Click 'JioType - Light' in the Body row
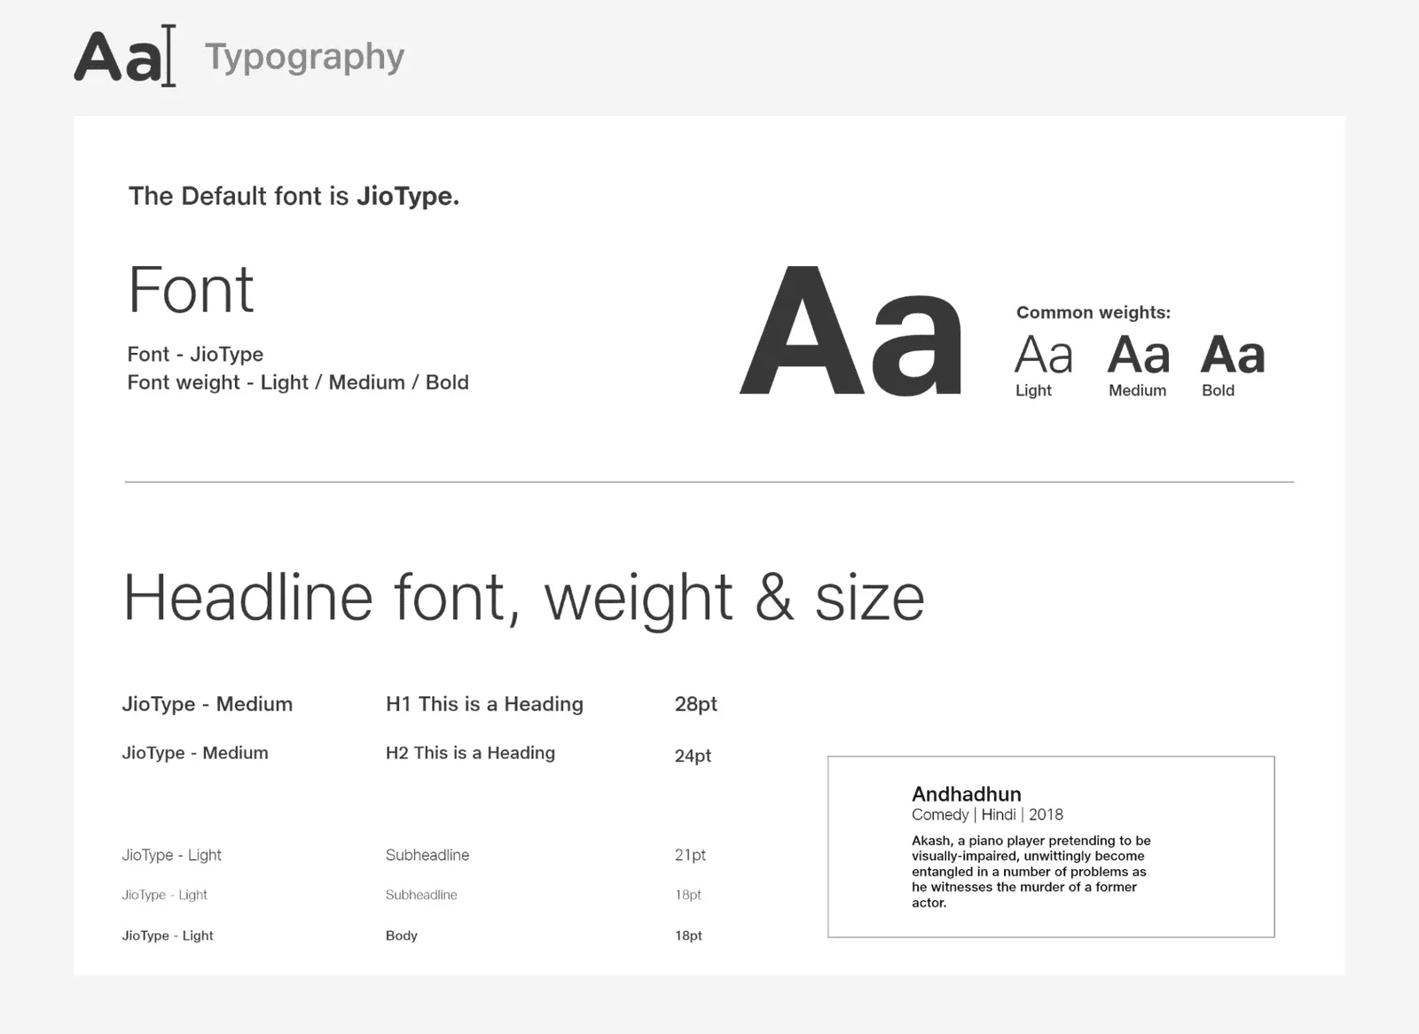This screenshot has height=1034, width=1419. coord(168,936)
